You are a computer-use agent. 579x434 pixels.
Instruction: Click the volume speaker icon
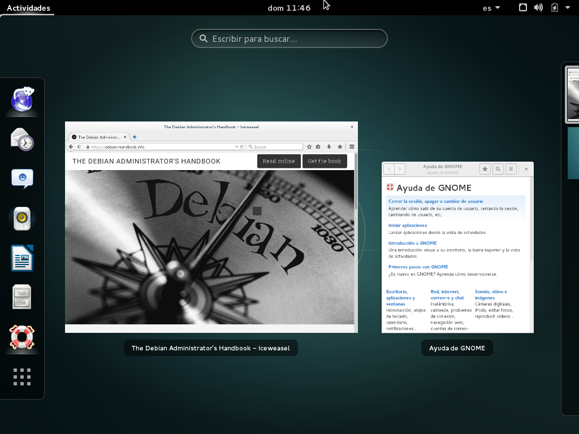[538, 7]
